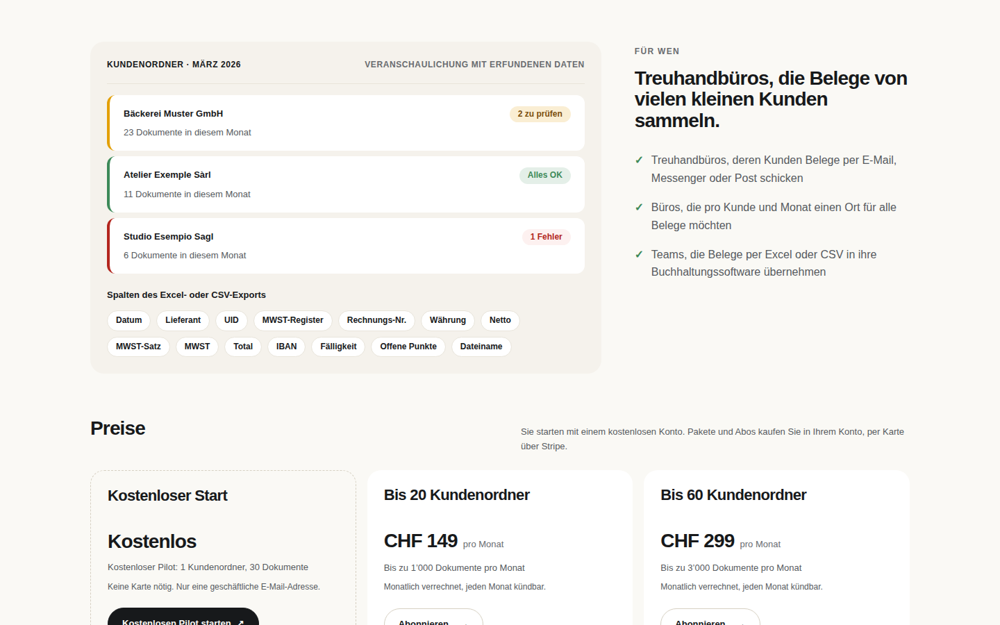Screen dimensions: 1000x625
Task: Click 'Spalten des Excel- oder CSV-Exports' label
Action: pos(186,295)
